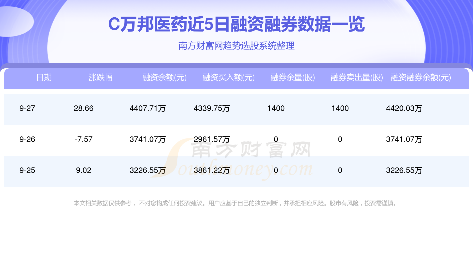The height and width of the screenshot is (276, 473).
Task: Click financing balance 4407.71万
Action: coord(148,108)
